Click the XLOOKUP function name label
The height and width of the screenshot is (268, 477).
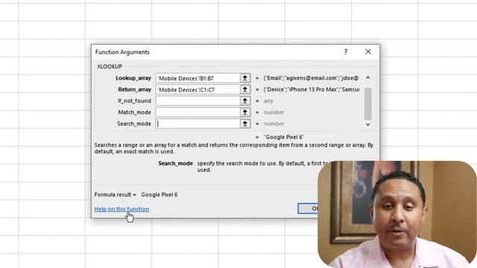click(x=110, y=66)
